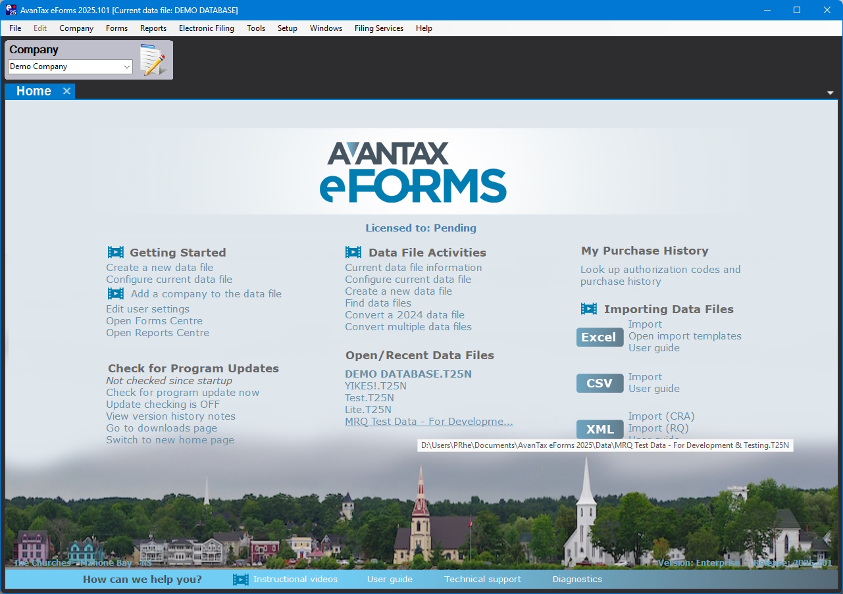
Task: Click Open import templates
Action: [684, 336]
